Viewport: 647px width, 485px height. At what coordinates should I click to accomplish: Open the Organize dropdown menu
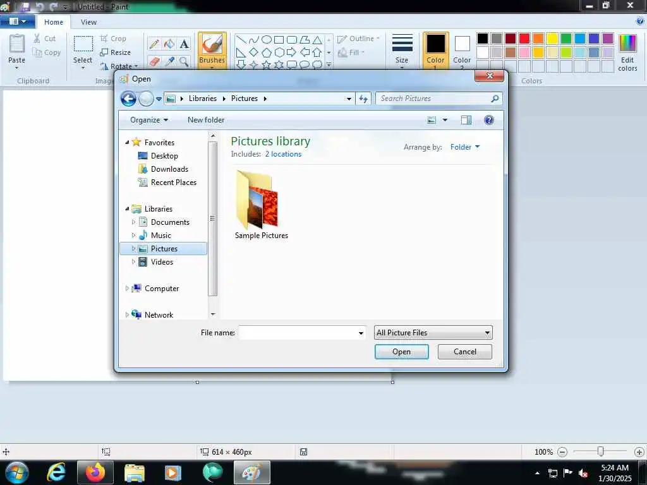pos(149,120)
